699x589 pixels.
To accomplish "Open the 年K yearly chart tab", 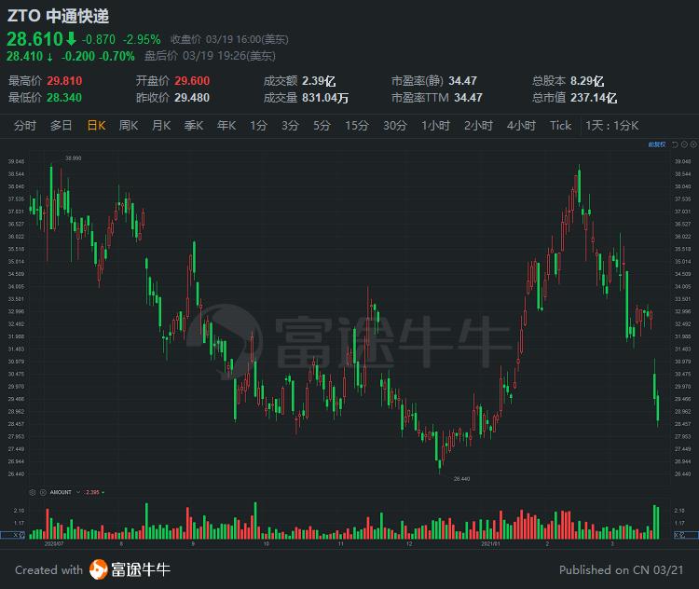I will tap(226, 126).
